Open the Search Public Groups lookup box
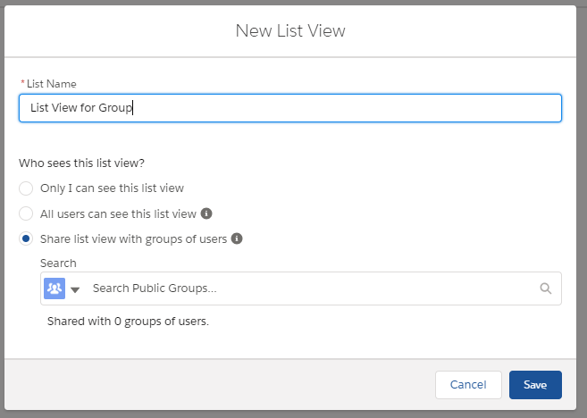587x418 pixels. coord(313,288)
